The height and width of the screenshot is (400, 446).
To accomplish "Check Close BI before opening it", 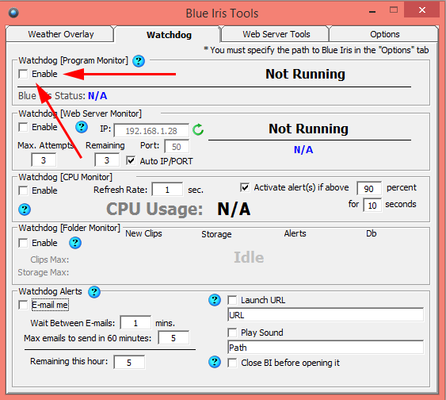I will pos(232,363).
